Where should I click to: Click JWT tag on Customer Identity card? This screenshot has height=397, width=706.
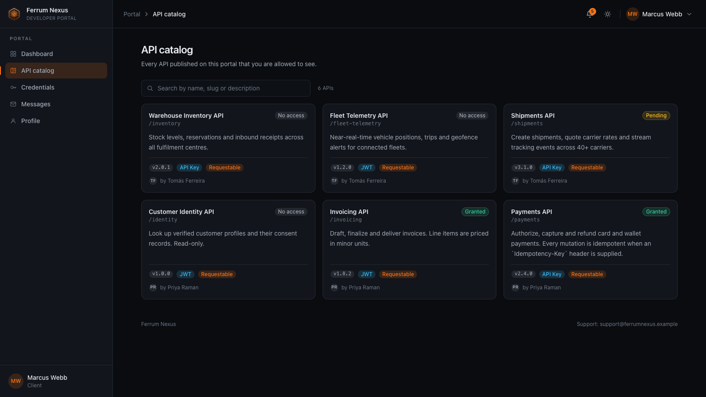(x=185, y=274)
